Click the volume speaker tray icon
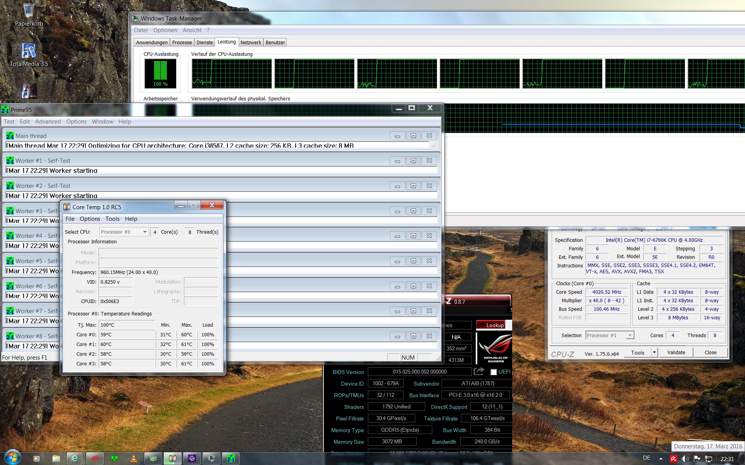745x465 pixels. click(x=685, y=458)
